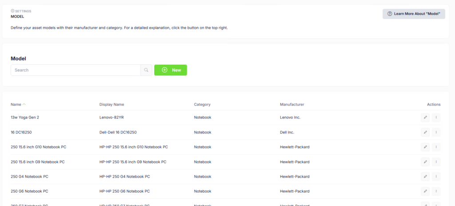Viewport: 455px width, 206px height.
Task: Open Learn More About "Model" help
Action: pos(414,14)
